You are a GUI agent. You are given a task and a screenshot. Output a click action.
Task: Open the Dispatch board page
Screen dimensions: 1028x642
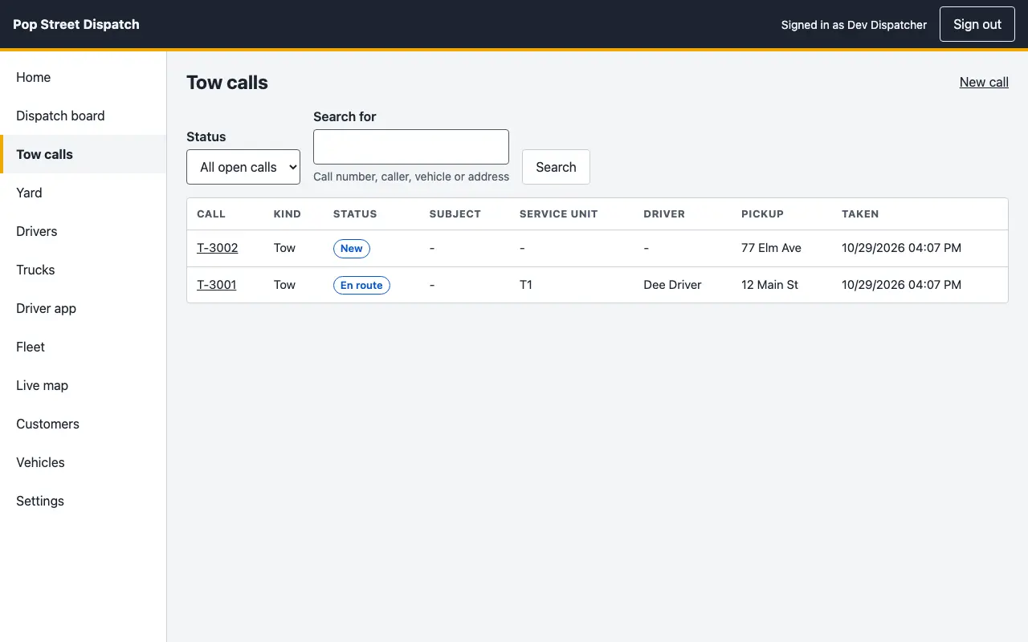(84, 116)
